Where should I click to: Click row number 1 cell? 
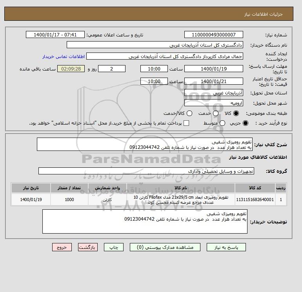[281, 200]
